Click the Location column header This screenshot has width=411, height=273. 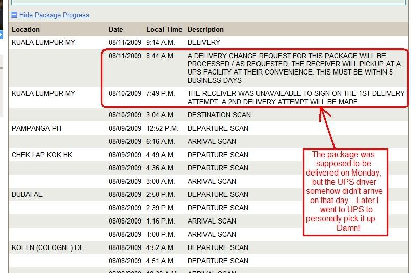point(25,30)
